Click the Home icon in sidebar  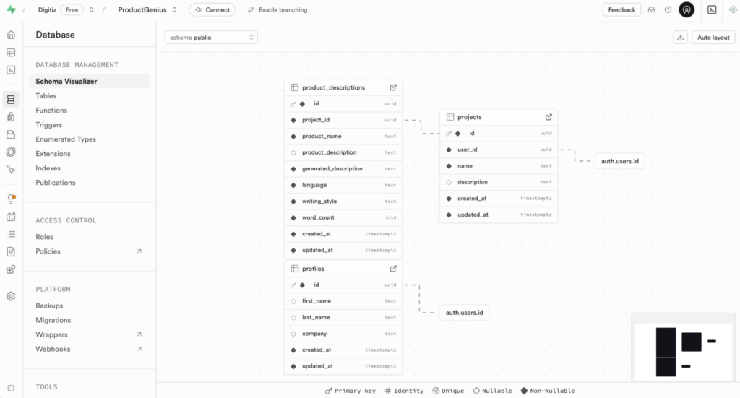pos(11,35)
